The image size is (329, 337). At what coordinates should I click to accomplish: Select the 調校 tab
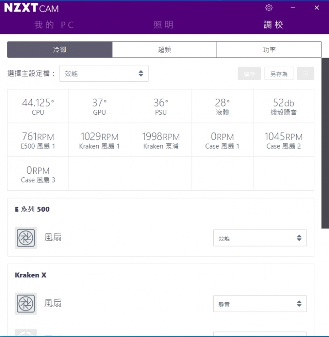click(273, 25)
